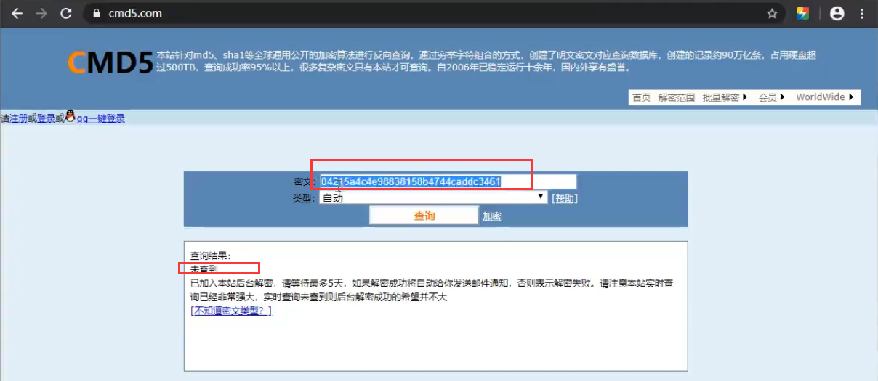Expand the 类型 type dropdown

[432, 197]
